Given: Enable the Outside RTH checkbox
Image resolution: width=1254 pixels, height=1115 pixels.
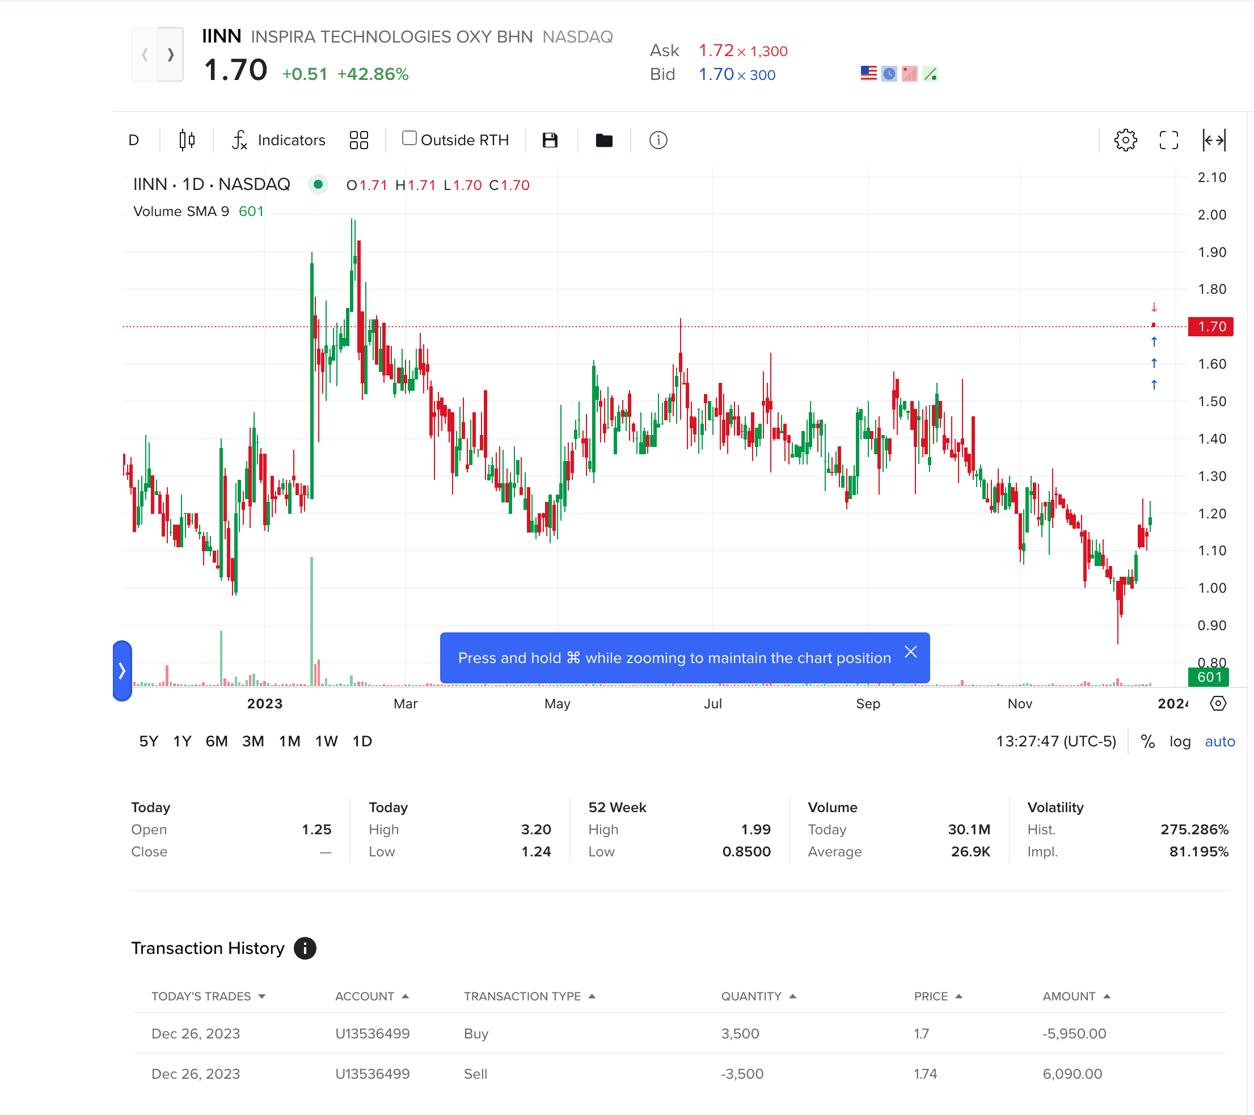Looking at the screenshot, I should click(409, 138).
